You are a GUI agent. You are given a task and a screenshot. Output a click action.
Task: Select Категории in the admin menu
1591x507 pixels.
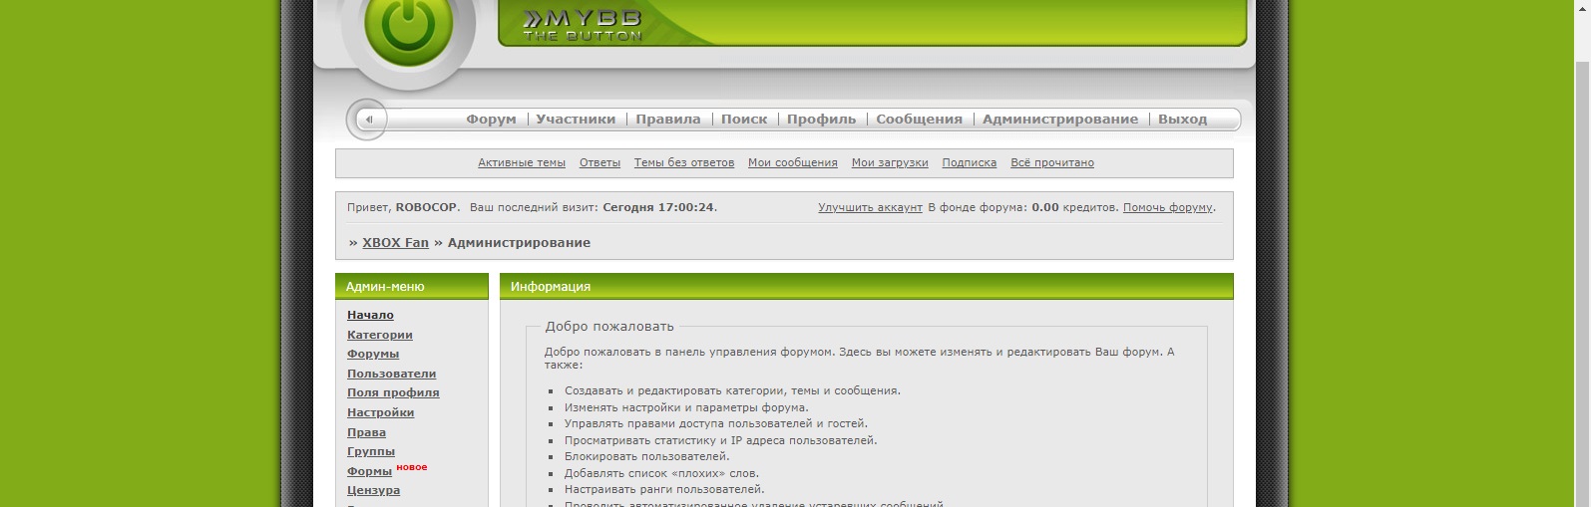pyautogui.click(x=379, y=336)
